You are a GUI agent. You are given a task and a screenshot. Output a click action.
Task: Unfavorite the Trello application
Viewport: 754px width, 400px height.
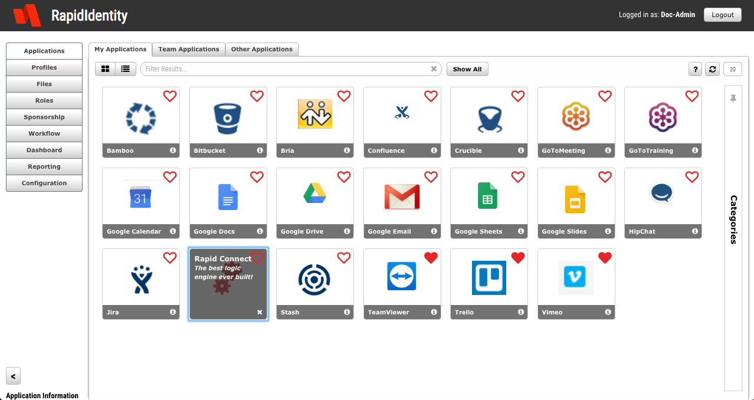(517, 257)
